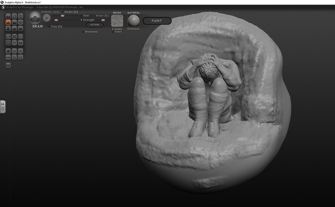Select the Scale tool icon
The width and height of the screenshot is (335, 207).
[21, 16]
